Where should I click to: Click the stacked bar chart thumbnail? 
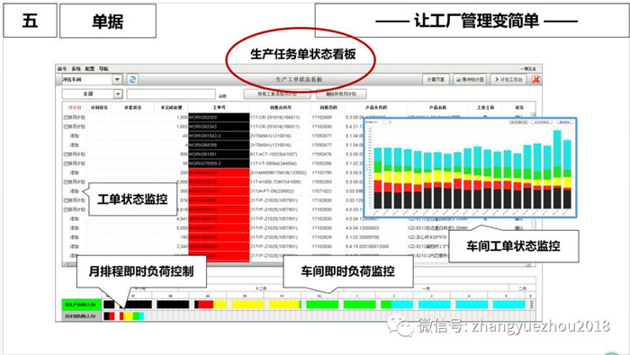pos(471,167)
